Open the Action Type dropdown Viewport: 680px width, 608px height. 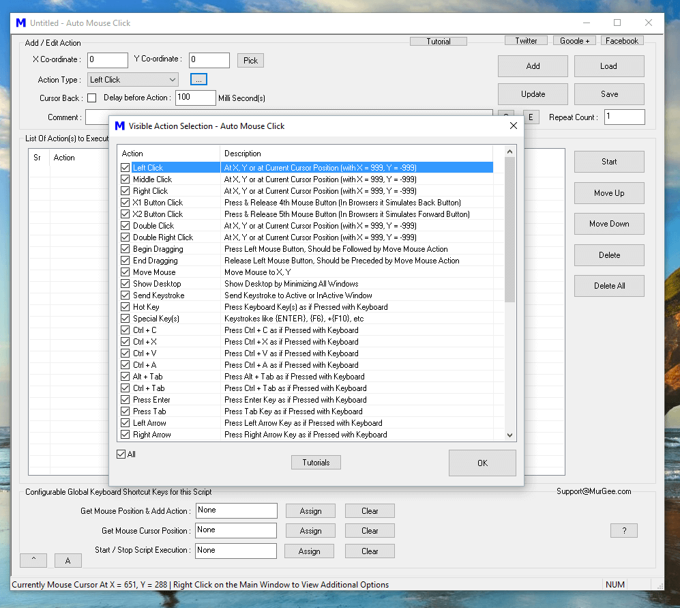174,79
